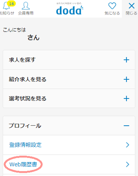The image size is (138, 176).
Task: Open the 気になる heart favorites icon
Action: click(112, 6)
